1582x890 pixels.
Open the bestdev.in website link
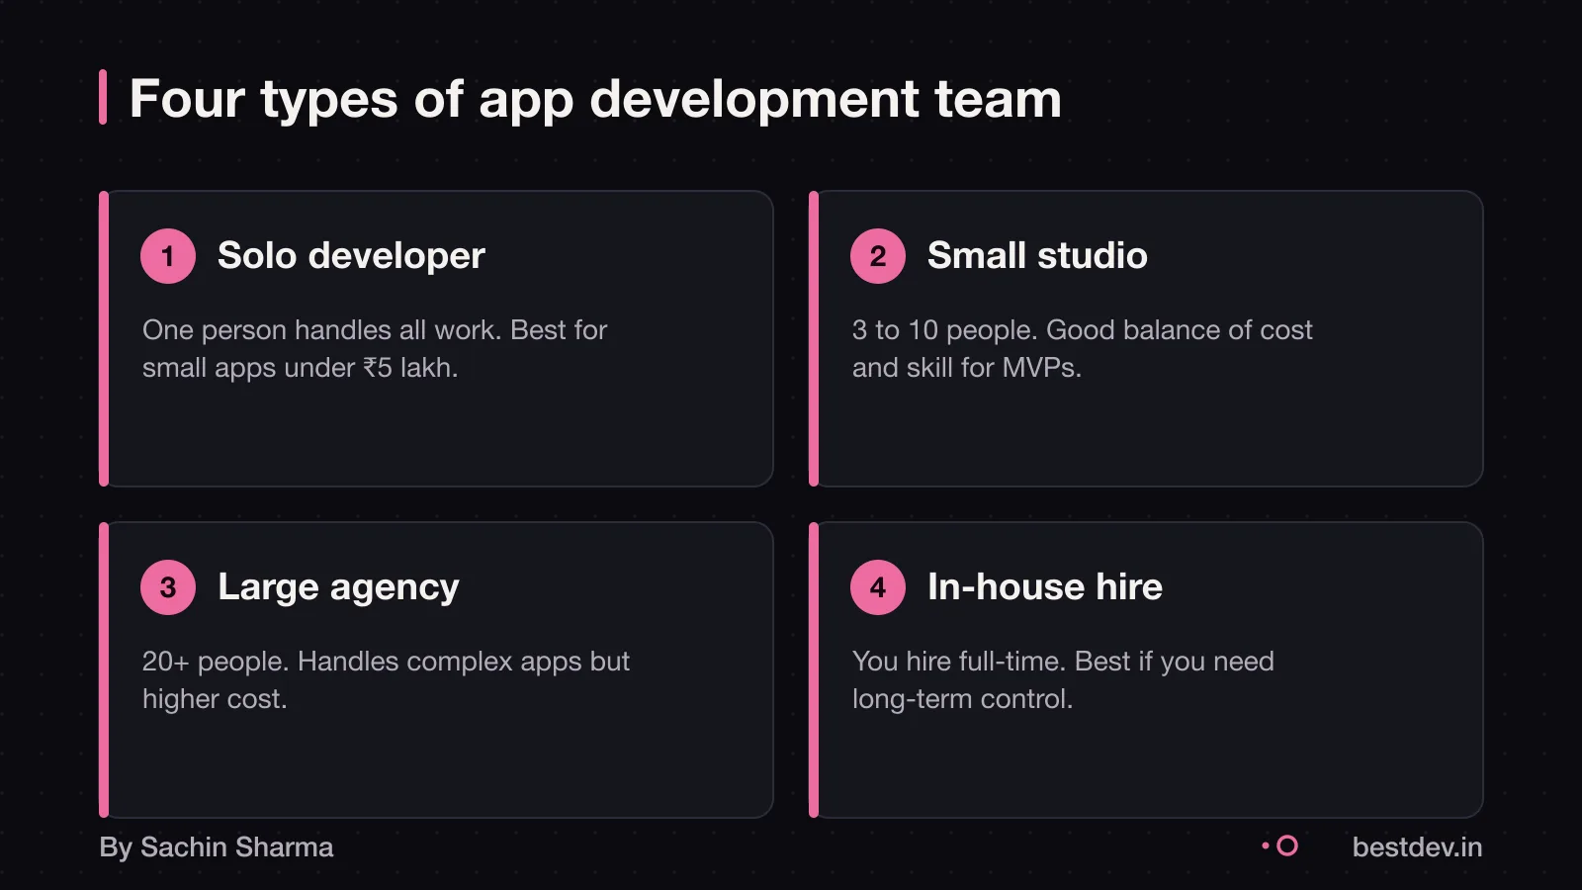point(1417,847)
